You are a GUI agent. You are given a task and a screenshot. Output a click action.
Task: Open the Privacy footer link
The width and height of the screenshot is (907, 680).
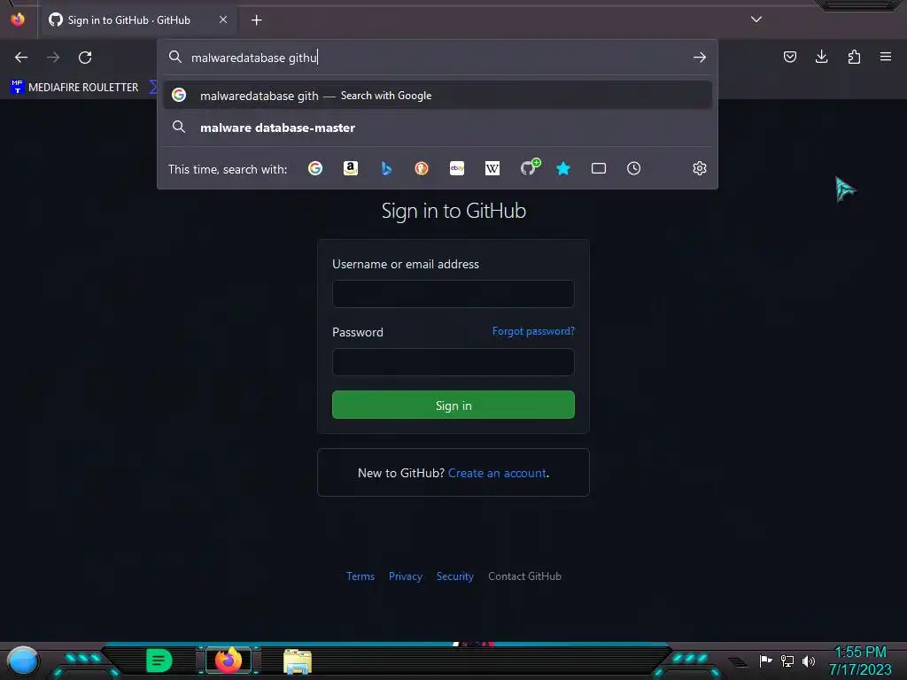pos(406,576)
